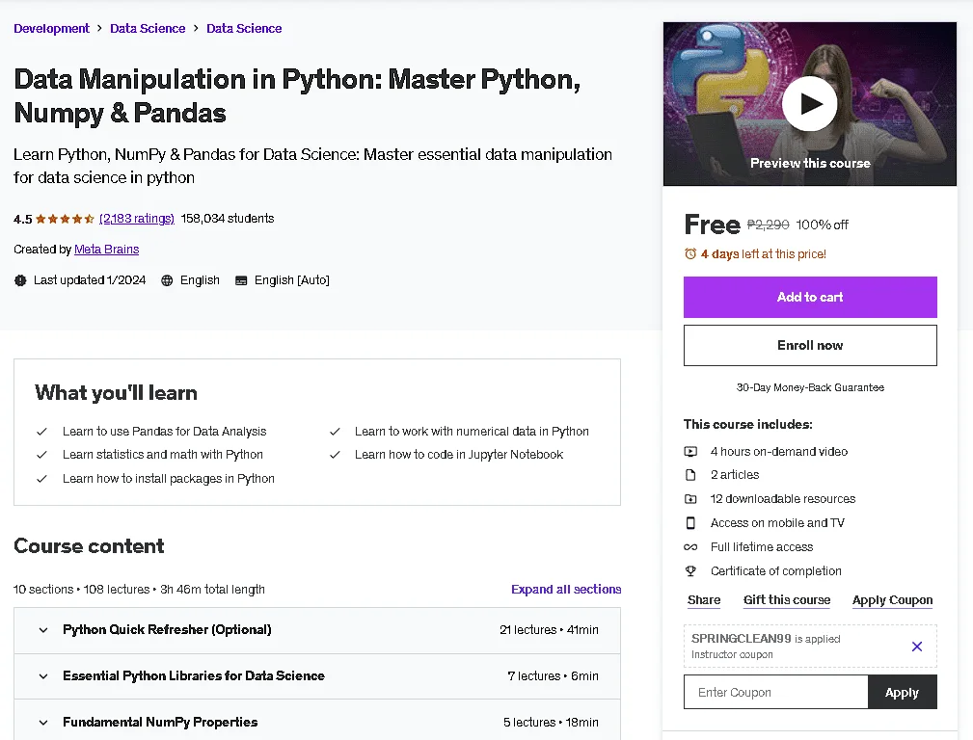Image resolution: width=973 pixels, height=740 pixels.
Task: Gift this course
Action: coord(787,600)
